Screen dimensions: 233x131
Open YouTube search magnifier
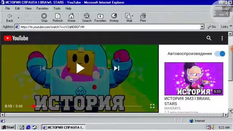pyautogui.click(x=209, y=38)
